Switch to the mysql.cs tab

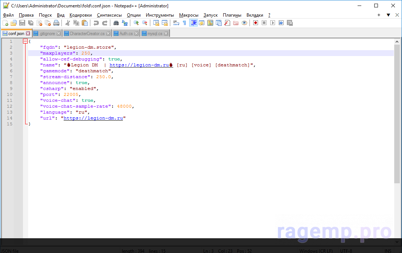point(155,34)
